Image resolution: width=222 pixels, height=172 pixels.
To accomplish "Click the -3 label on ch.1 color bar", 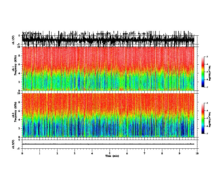I will (207, 57).
